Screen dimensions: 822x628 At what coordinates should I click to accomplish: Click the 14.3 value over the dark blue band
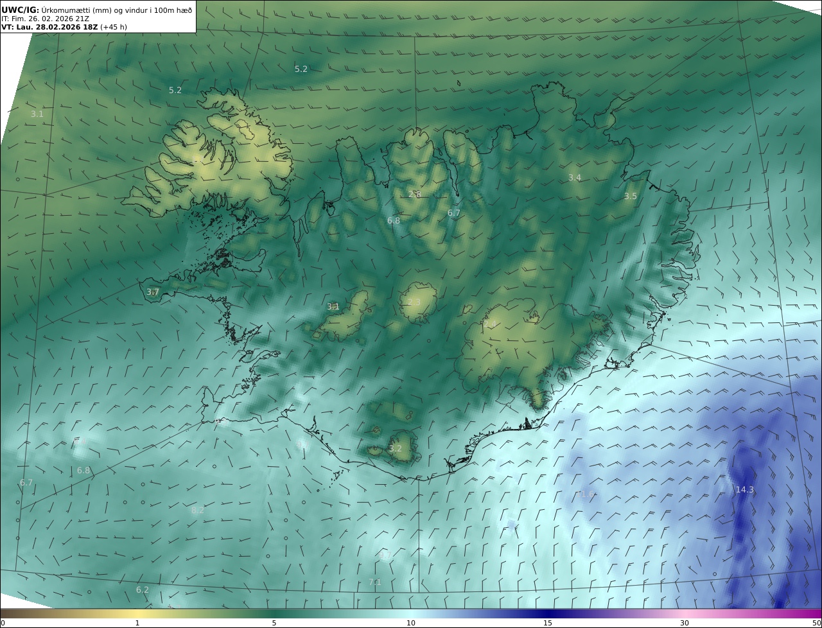click(x=744, y=489)
